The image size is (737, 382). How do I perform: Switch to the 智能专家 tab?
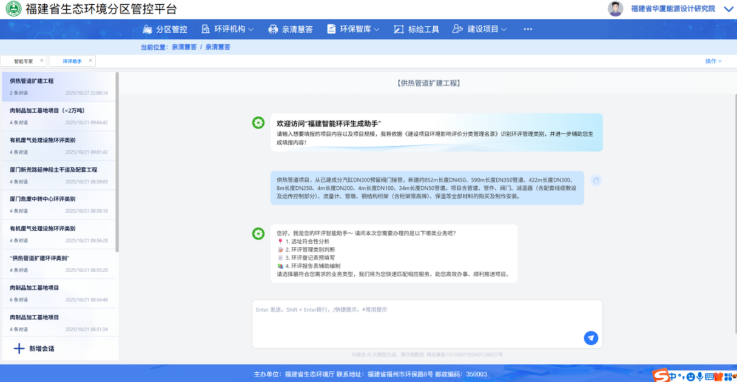pyautogui.click(x=23, y=61)
